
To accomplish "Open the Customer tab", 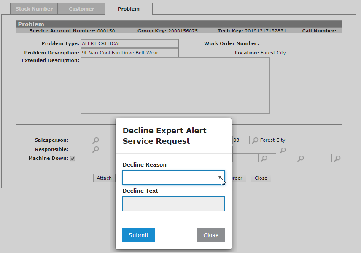I will [x=81, y=9].
